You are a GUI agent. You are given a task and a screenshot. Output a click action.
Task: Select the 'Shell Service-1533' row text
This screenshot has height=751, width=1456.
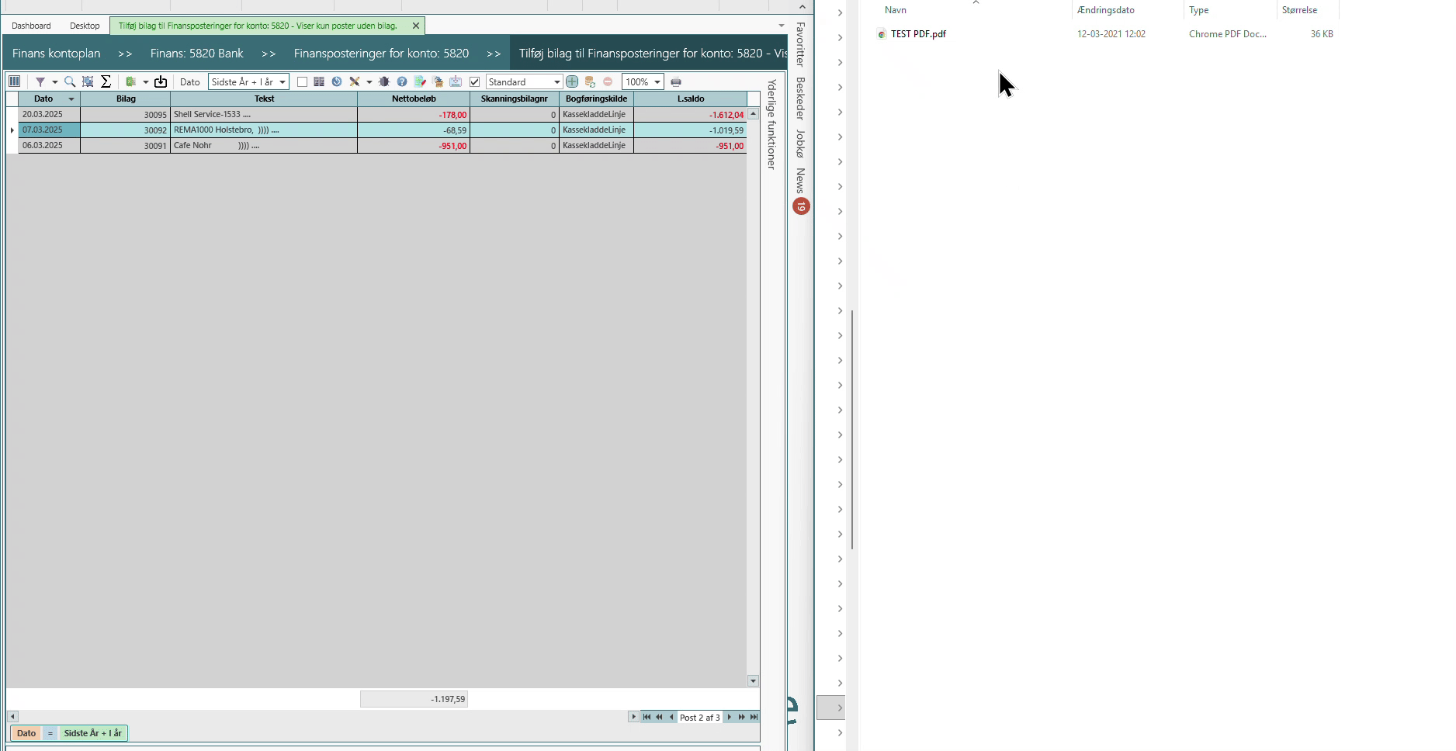(x=212, y=114)
